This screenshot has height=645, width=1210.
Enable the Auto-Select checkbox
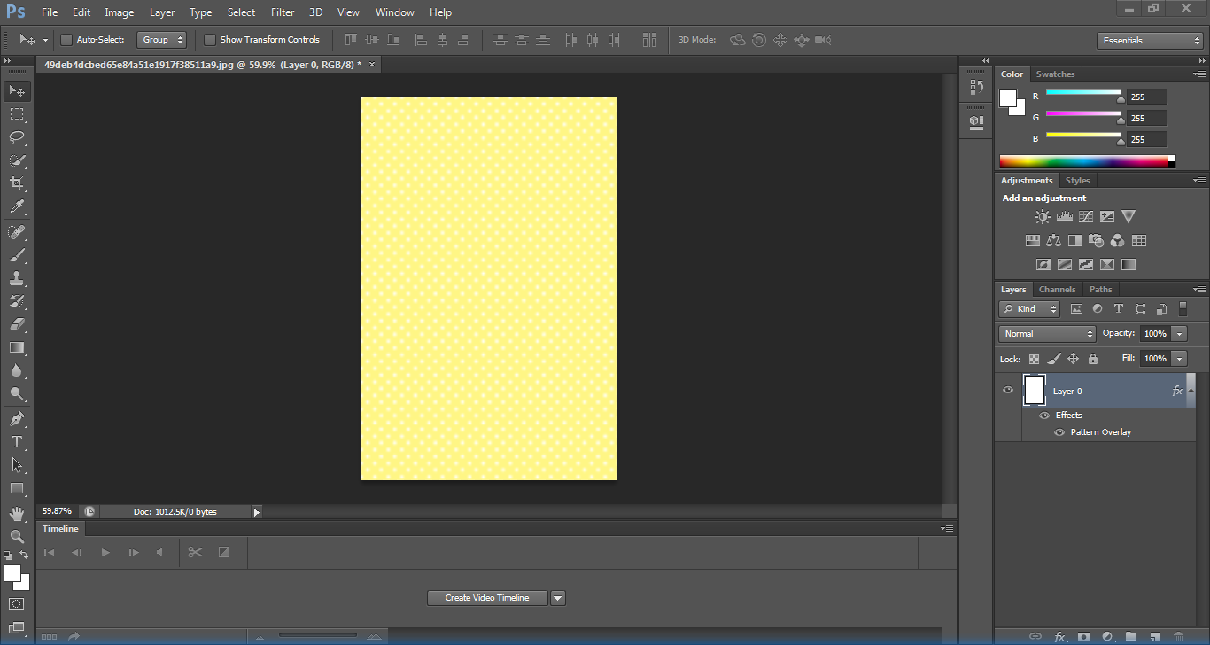(66, 40)
